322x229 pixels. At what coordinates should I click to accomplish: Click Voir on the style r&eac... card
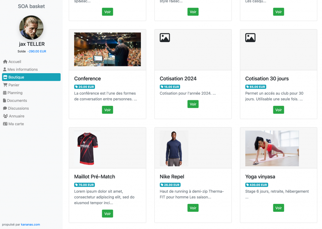click(193, 12)
